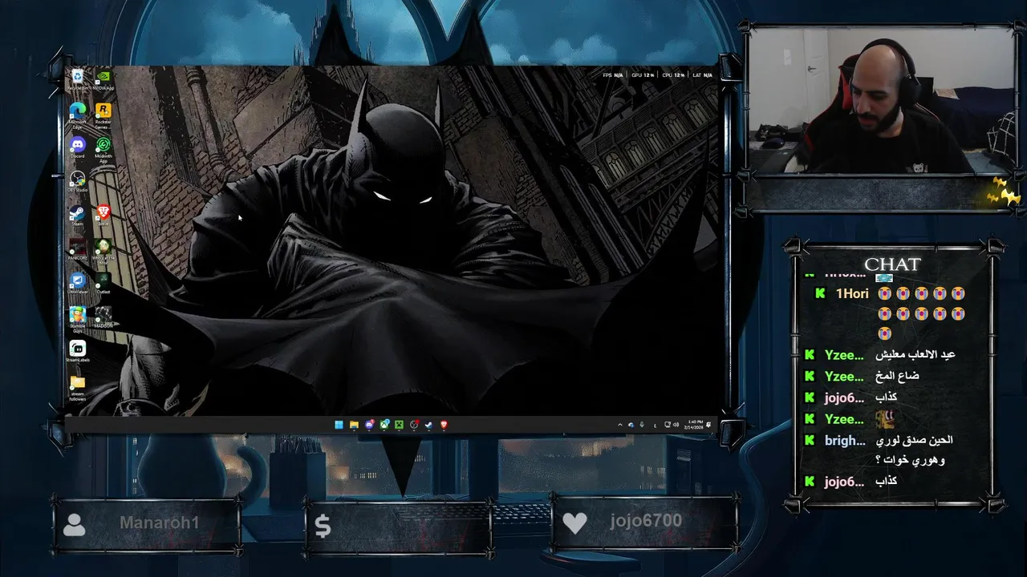Click the jojo6700 heart label
The width and height of the screenshot is (1027, 577).
pos(646,521)
